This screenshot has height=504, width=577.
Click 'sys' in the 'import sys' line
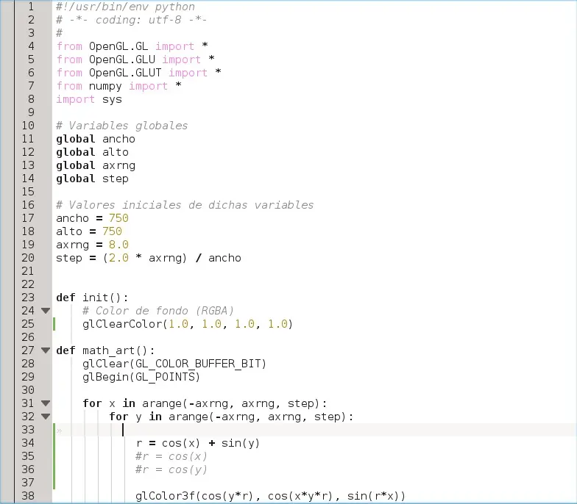(112, 100)
